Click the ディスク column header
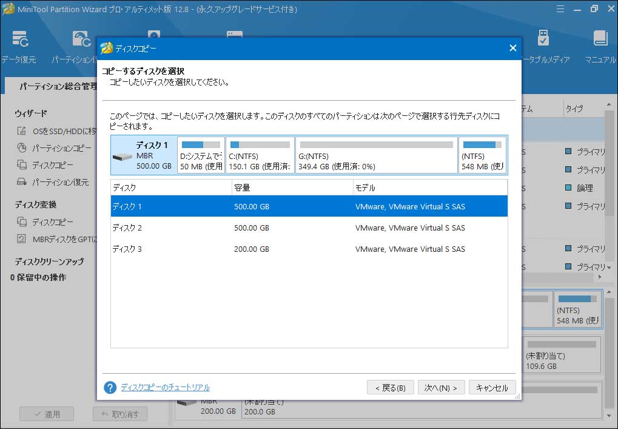Screen dimensions: 618x429 [x=172, y=187]
